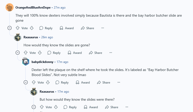Screen dimensions: 193x112
Task: Collapse Rxasaurus's 17m ago reply thread
Action: pyautogui.click(x=34, y=107)
